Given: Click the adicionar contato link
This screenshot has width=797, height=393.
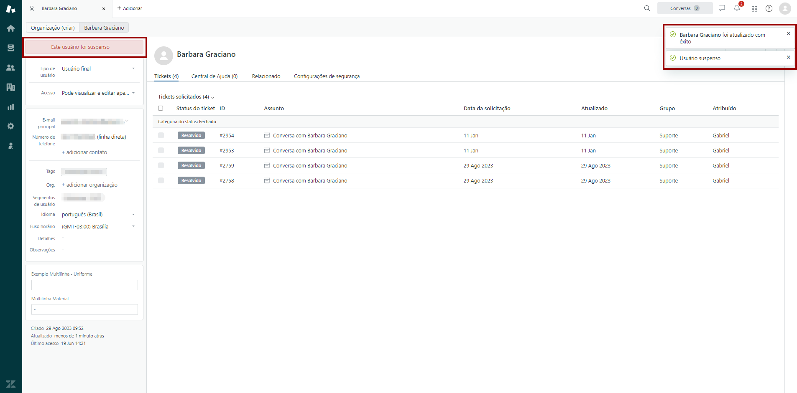Looking at the screenshot, I should tap(84, 152).
